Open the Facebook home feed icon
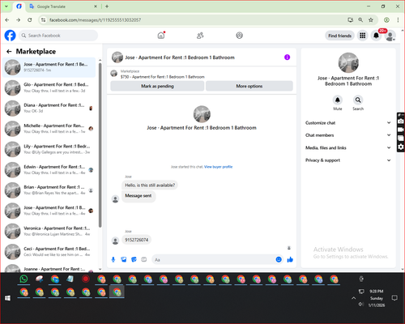The image size is (405, 324). click(161, 36)
